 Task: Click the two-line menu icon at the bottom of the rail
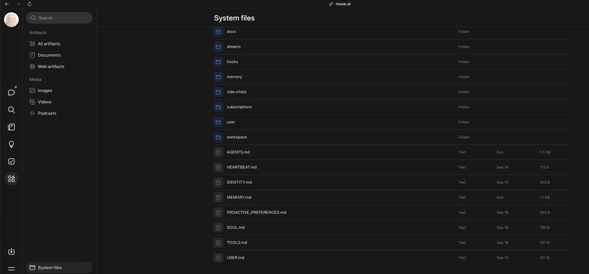[x=11, y=269]
